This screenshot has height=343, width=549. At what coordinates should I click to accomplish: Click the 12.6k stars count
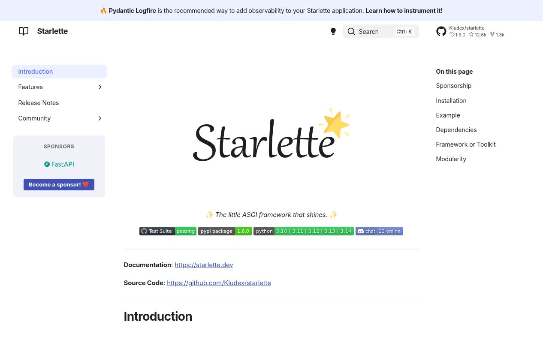[477, 35]
